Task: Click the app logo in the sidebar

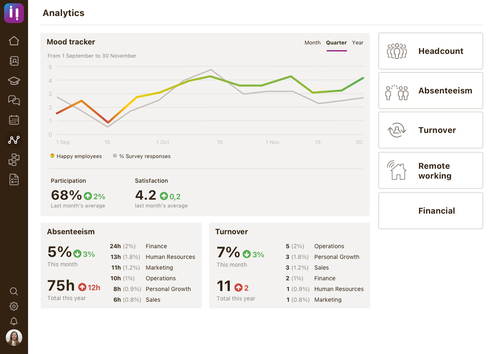Action: [x=14, y=13]
